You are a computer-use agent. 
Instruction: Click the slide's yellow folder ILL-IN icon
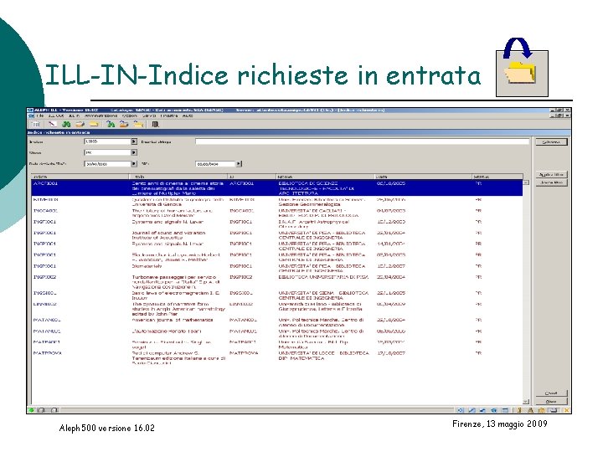click(x=522, y=73)
